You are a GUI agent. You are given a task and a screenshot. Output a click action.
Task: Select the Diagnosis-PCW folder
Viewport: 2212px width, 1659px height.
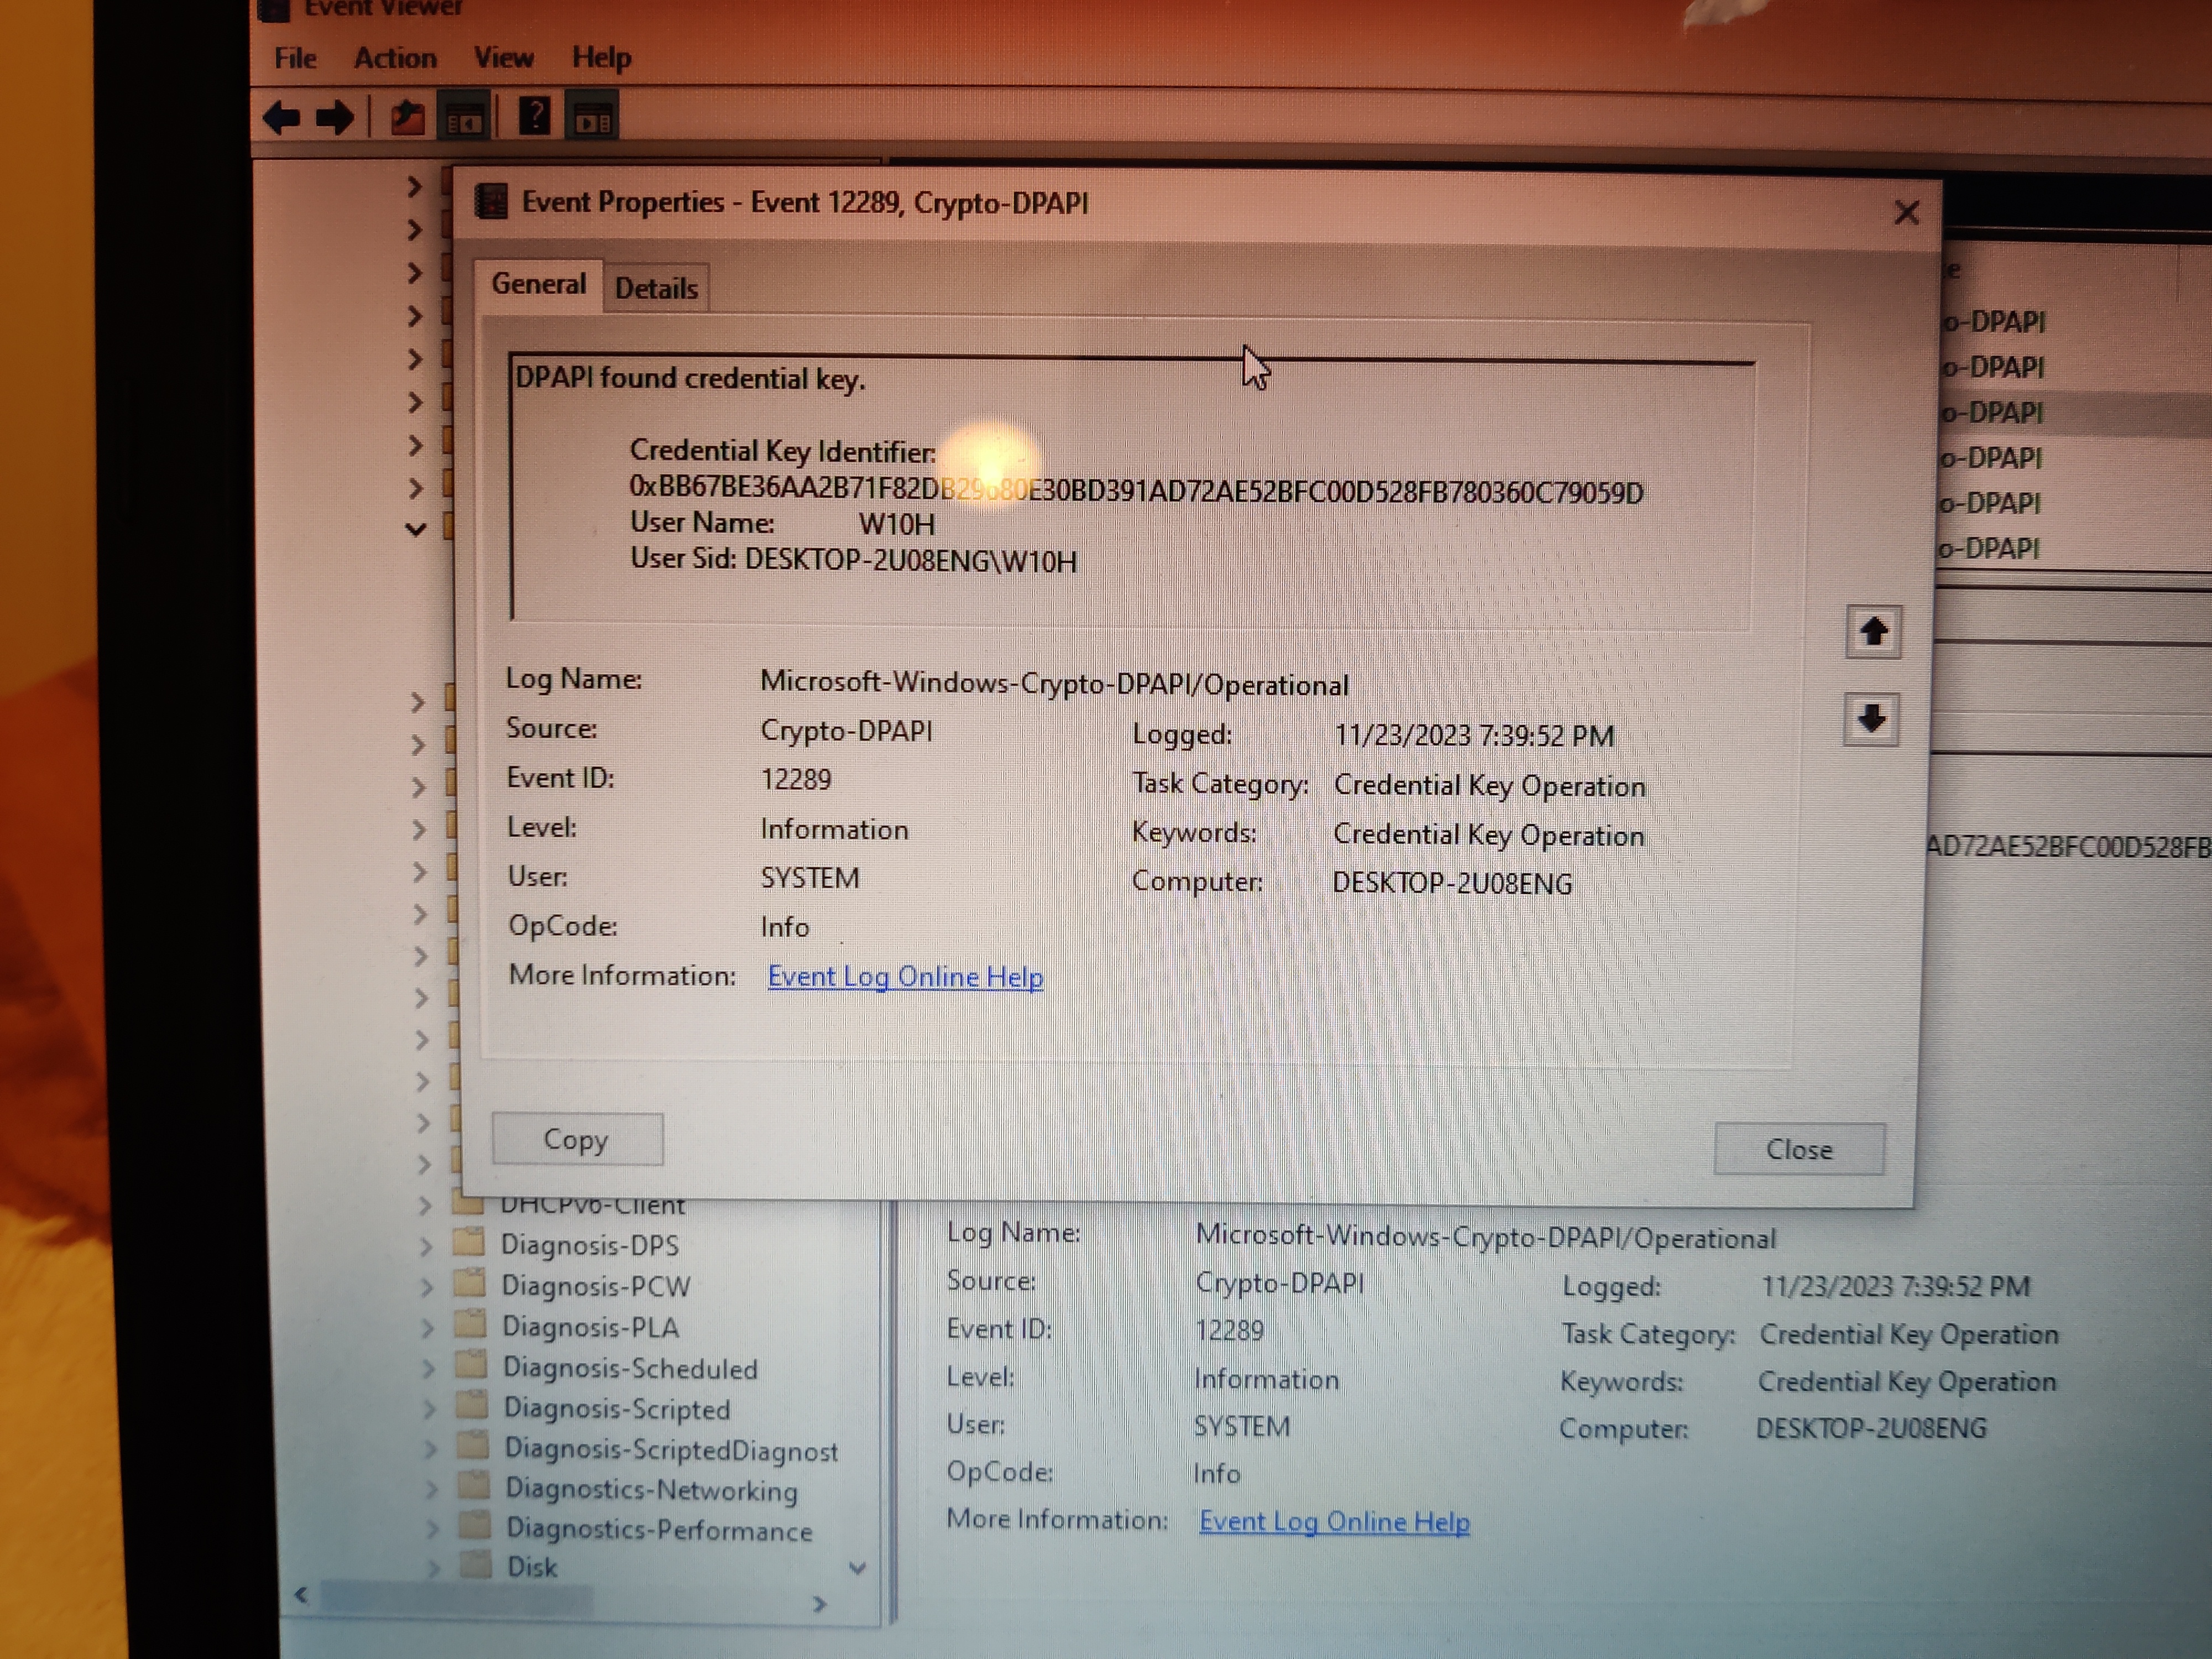pyautogui.click(x=596, y=1286)
